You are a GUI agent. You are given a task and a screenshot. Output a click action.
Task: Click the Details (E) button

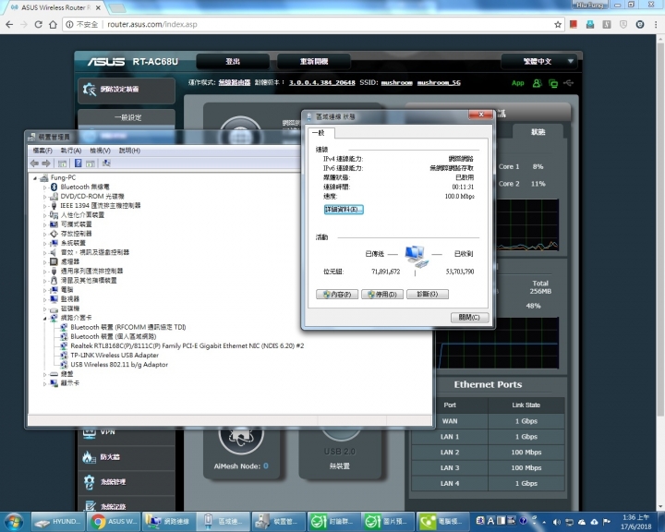(344, 209)
